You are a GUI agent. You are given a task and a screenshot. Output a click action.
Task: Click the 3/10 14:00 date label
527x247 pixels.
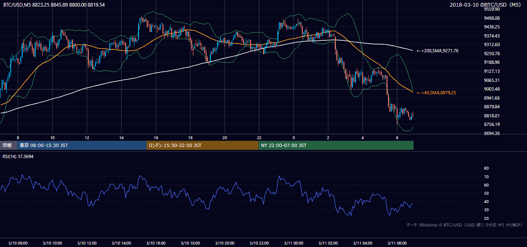click(x=121, y=243)
